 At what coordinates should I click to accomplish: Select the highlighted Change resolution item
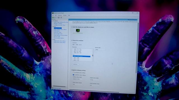pos(58,28)
